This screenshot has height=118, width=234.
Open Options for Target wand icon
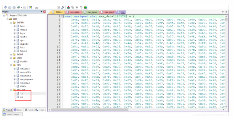coord(63,7)
